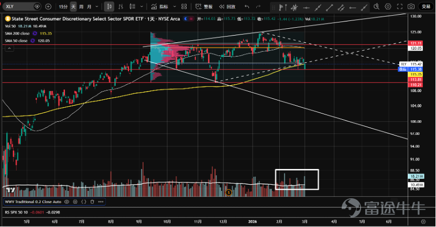Viewport: 436px width, 227px height.
Task: Take a chart snapshot with camera icon
Action: click(411, 6)
